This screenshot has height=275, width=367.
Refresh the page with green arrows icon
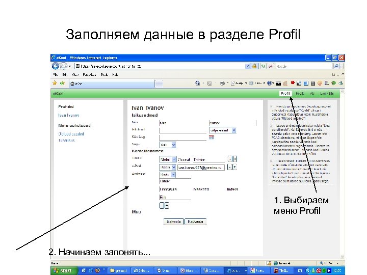coord(264,66)
